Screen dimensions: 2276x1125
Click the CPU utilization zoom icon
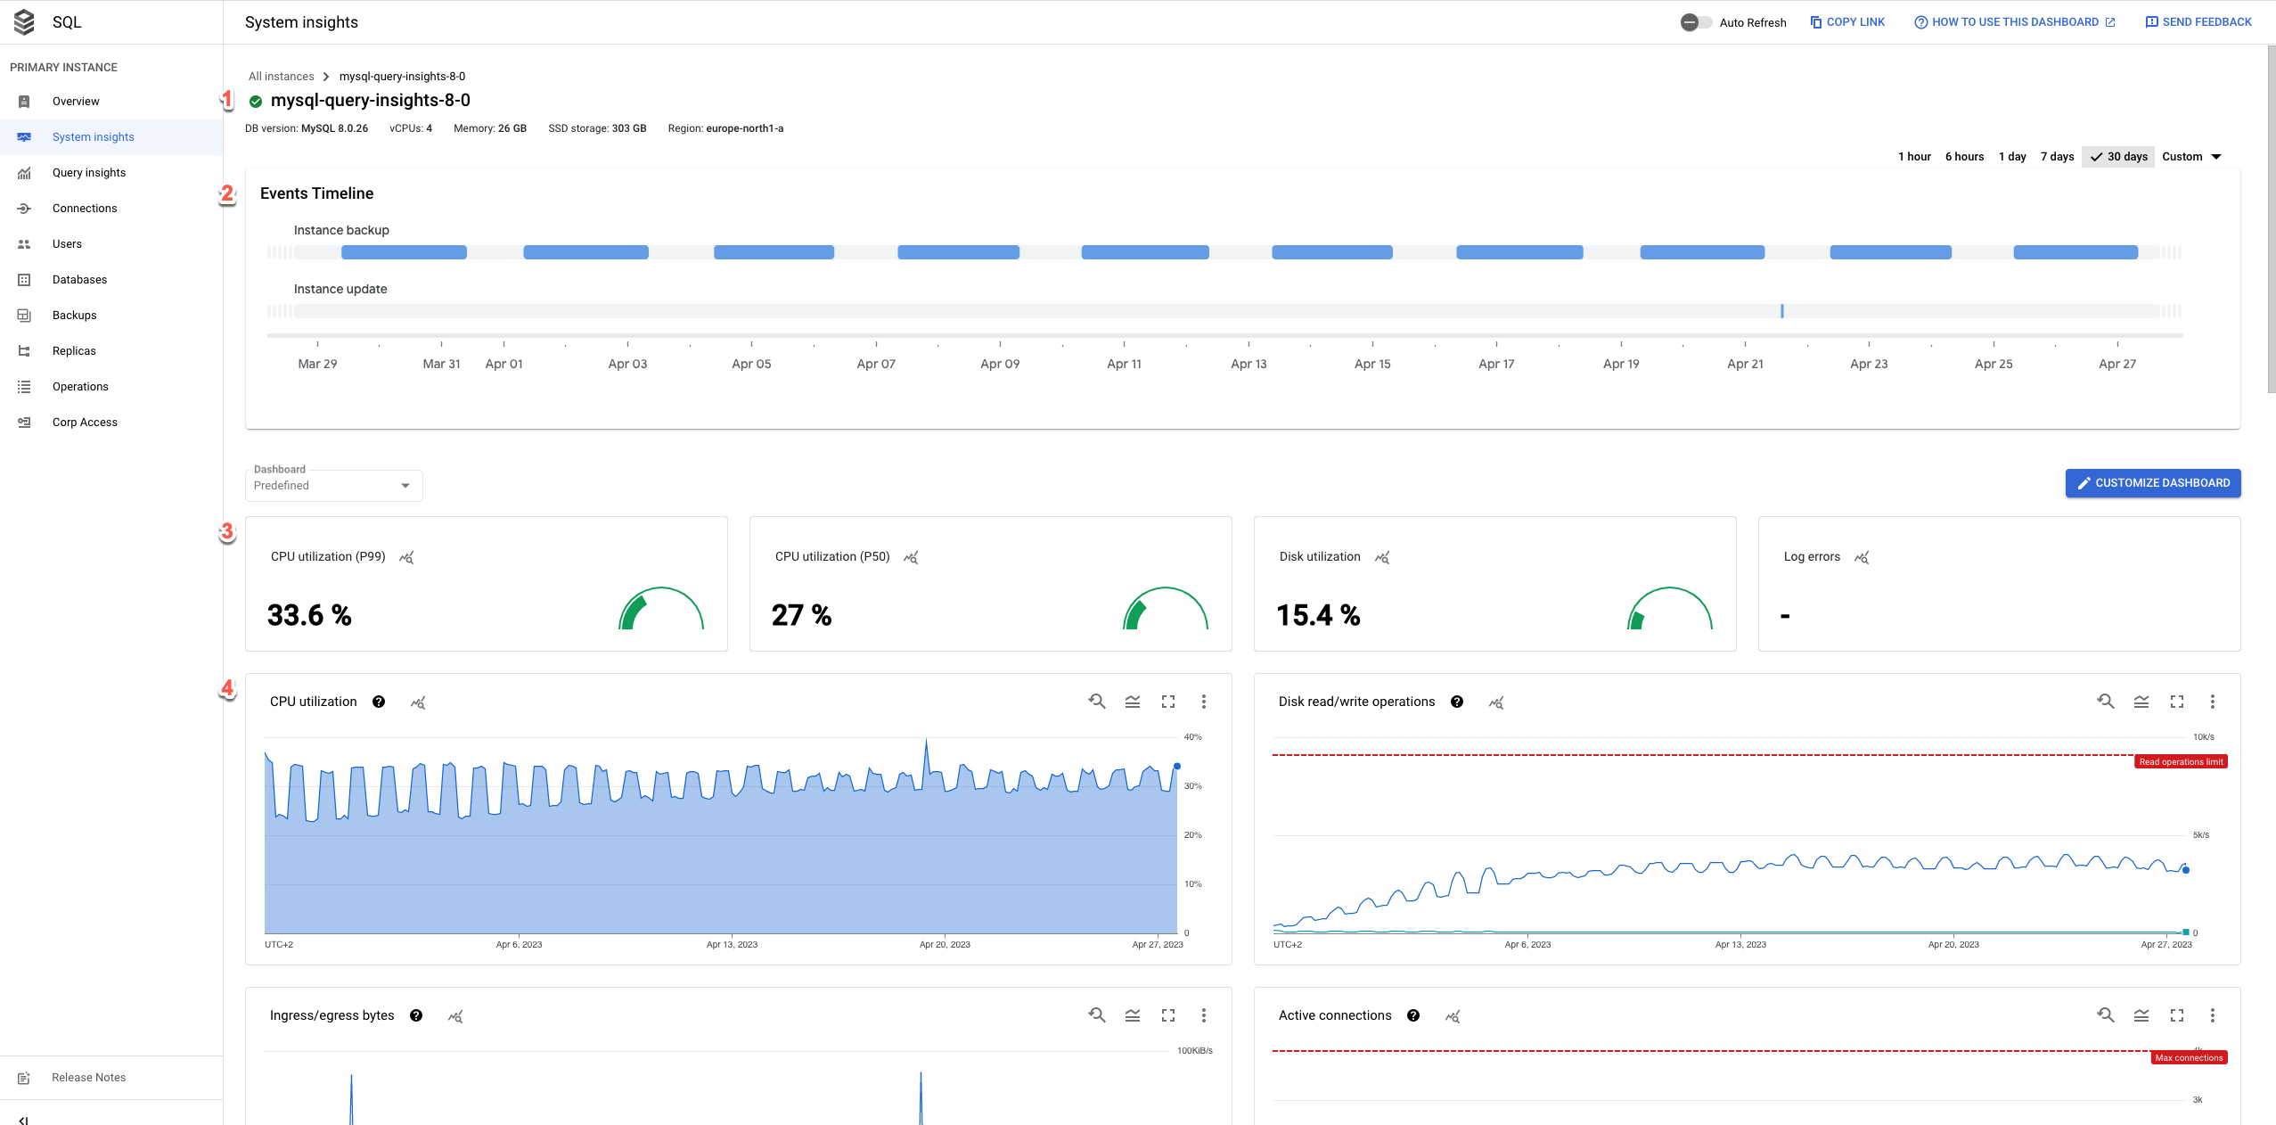pos(1097,702)
